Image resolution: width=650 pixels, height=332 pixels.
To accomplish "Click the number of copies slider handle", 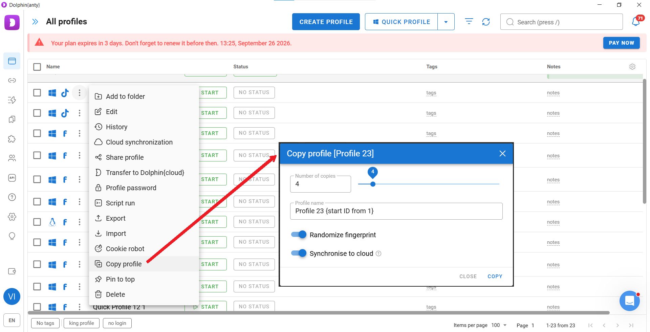I will 373,184.
